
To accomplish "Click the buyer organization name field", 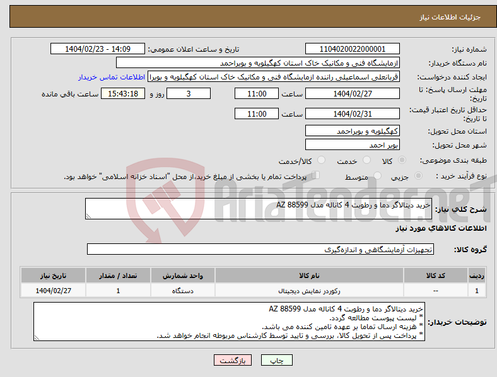I will pyautogui.click(x=258, y=62).
